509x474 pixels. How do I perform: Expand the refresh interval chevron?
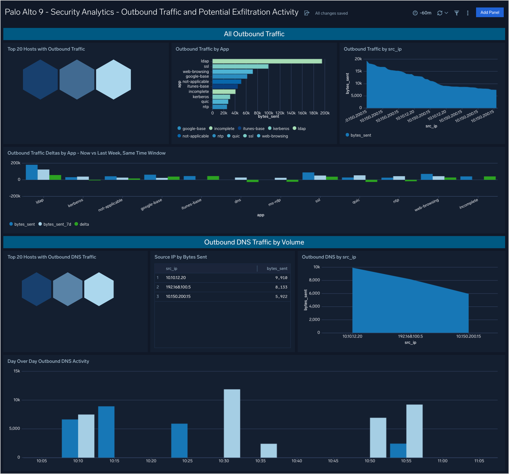(446, 13)
